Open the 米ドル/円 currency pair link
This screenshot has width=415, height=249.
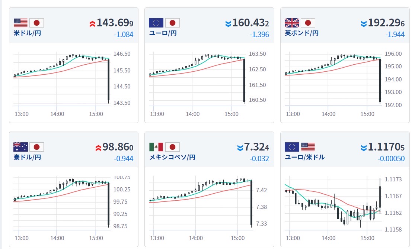27,33
